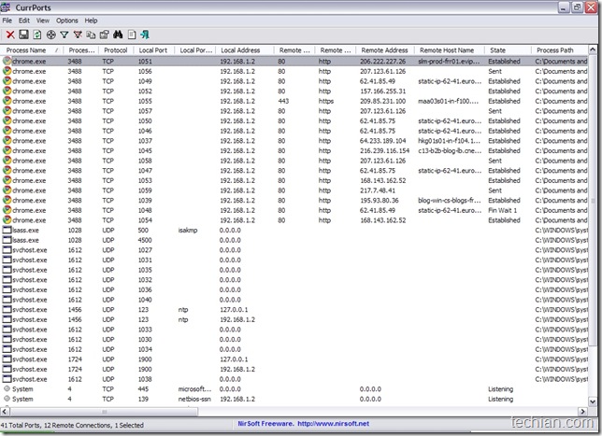The height and width of the screenshot is (436, 602).
Task: Click remote address 217.7.48.41
Action: coord(378,190)
